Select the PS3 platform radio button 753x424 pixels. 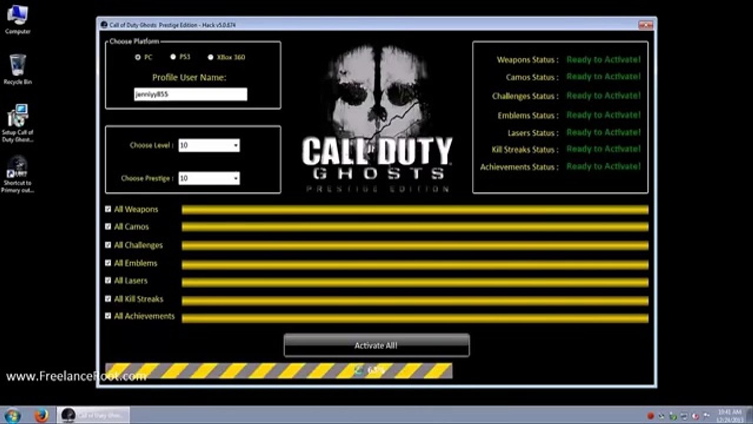tap(173, 57)
